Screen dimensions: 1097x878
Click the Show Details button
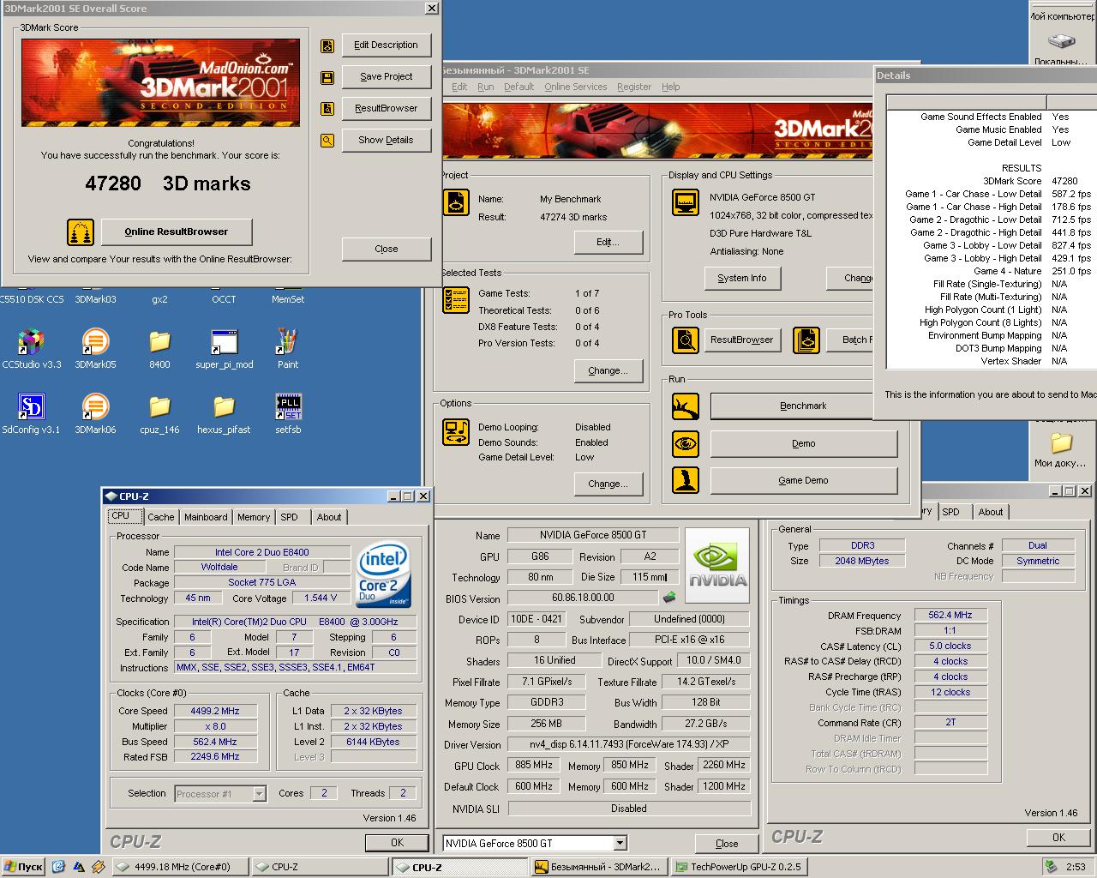coord(386,140)
